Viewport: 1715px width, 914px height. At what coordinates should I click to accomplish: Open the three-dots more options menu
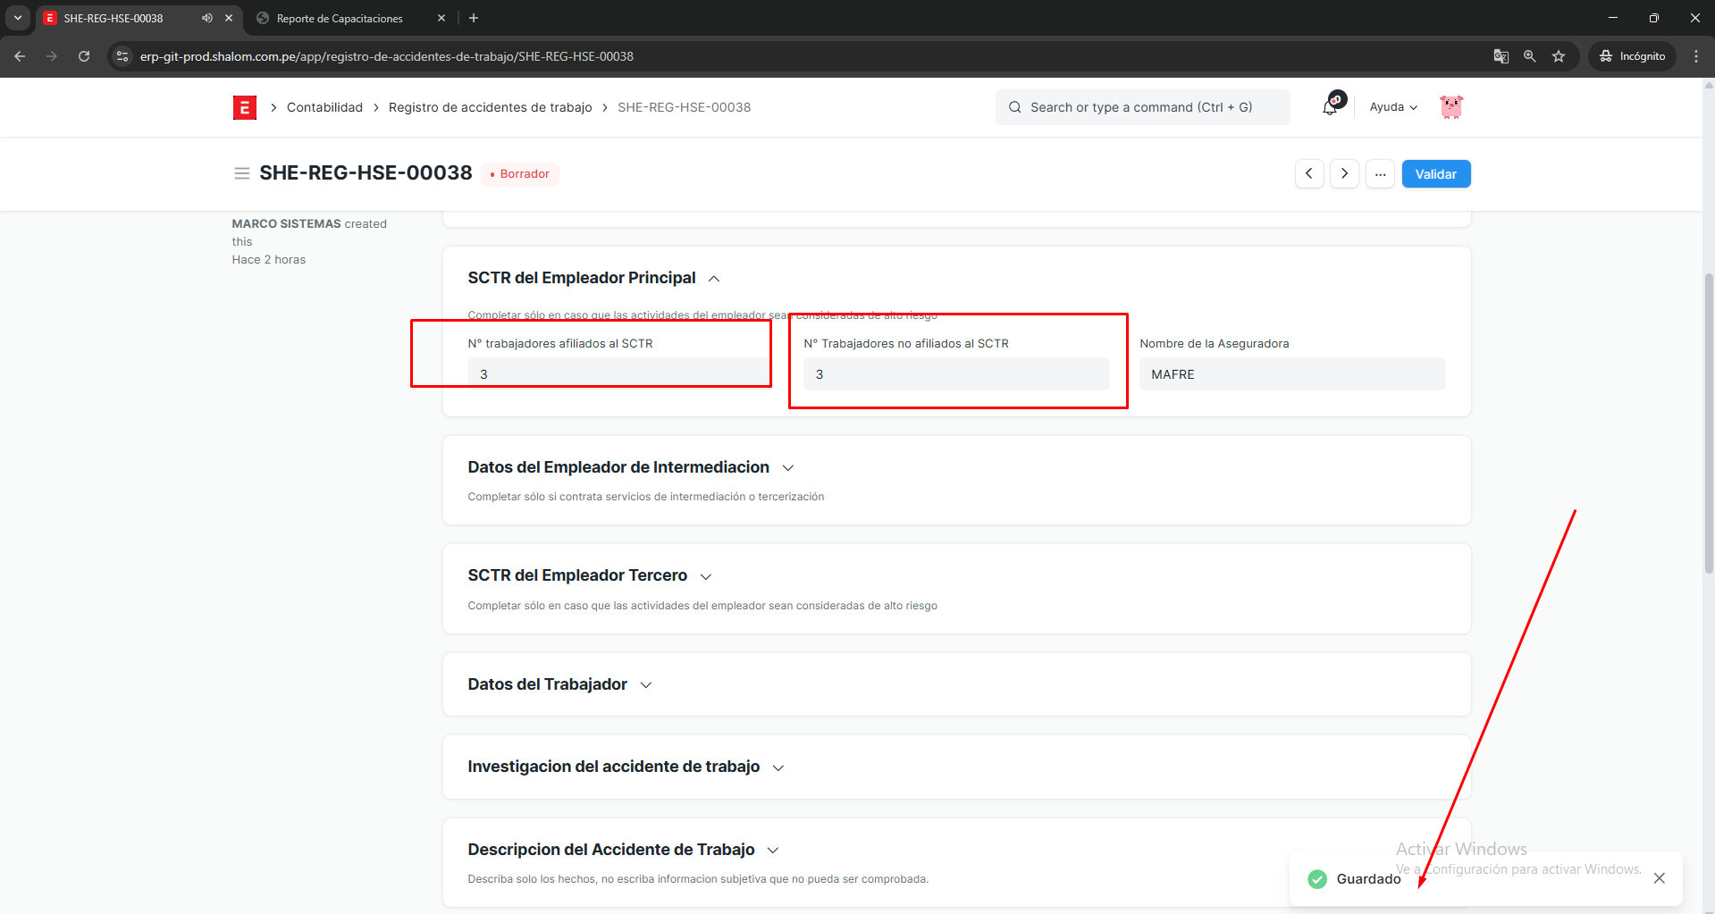(1380, 173)
